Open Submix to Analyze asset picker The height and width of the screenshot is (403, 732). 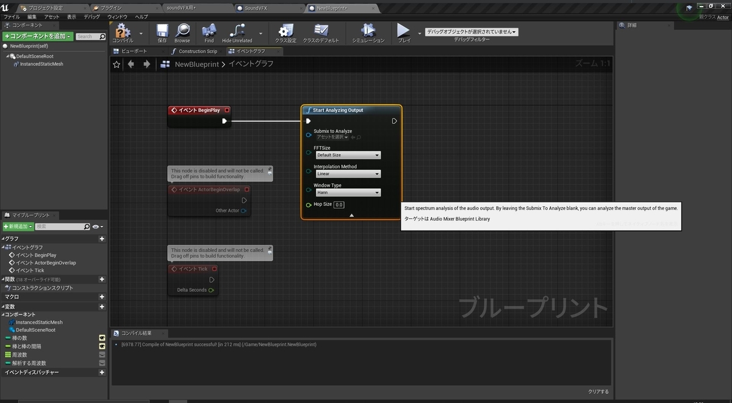pos(332,137)
